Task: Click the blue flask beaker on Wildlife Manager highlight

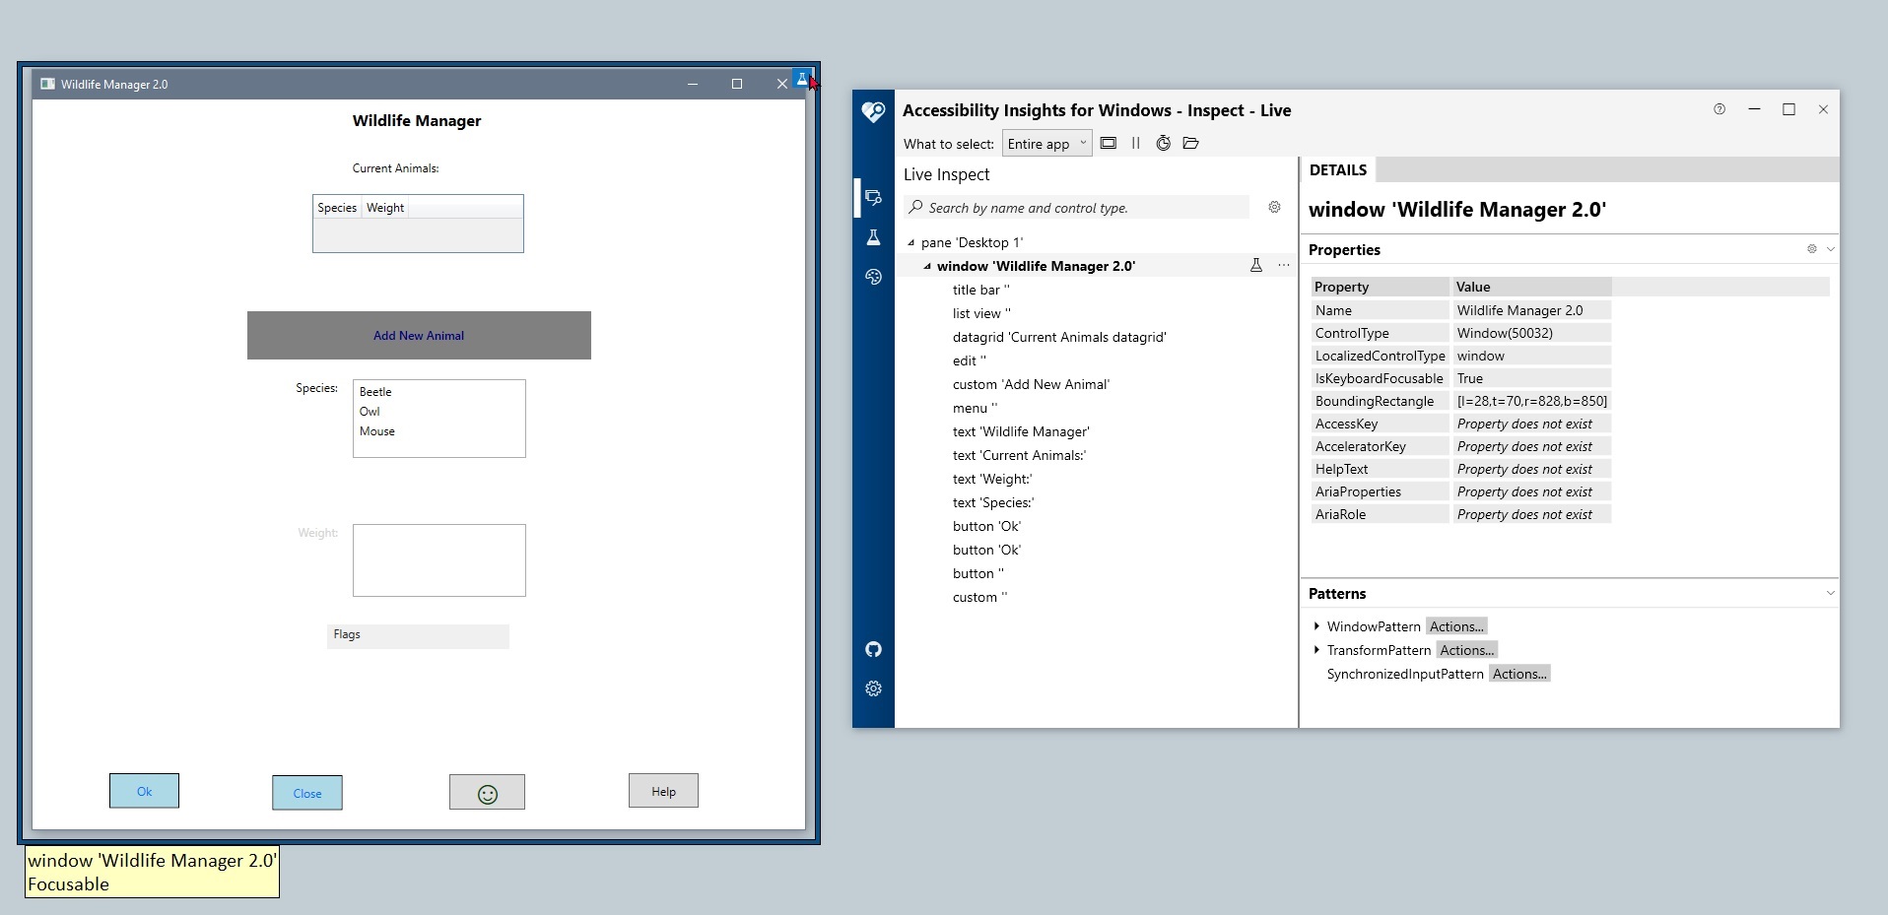Action: (x=802, y=78)
